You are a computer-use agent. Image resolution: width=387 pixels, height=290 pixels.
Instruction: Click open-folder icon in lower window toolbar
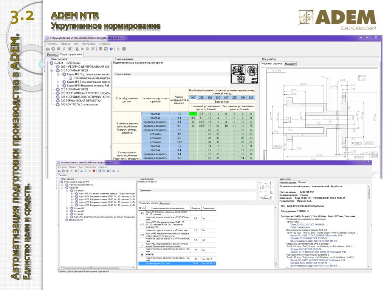click(x=59, y=171)
